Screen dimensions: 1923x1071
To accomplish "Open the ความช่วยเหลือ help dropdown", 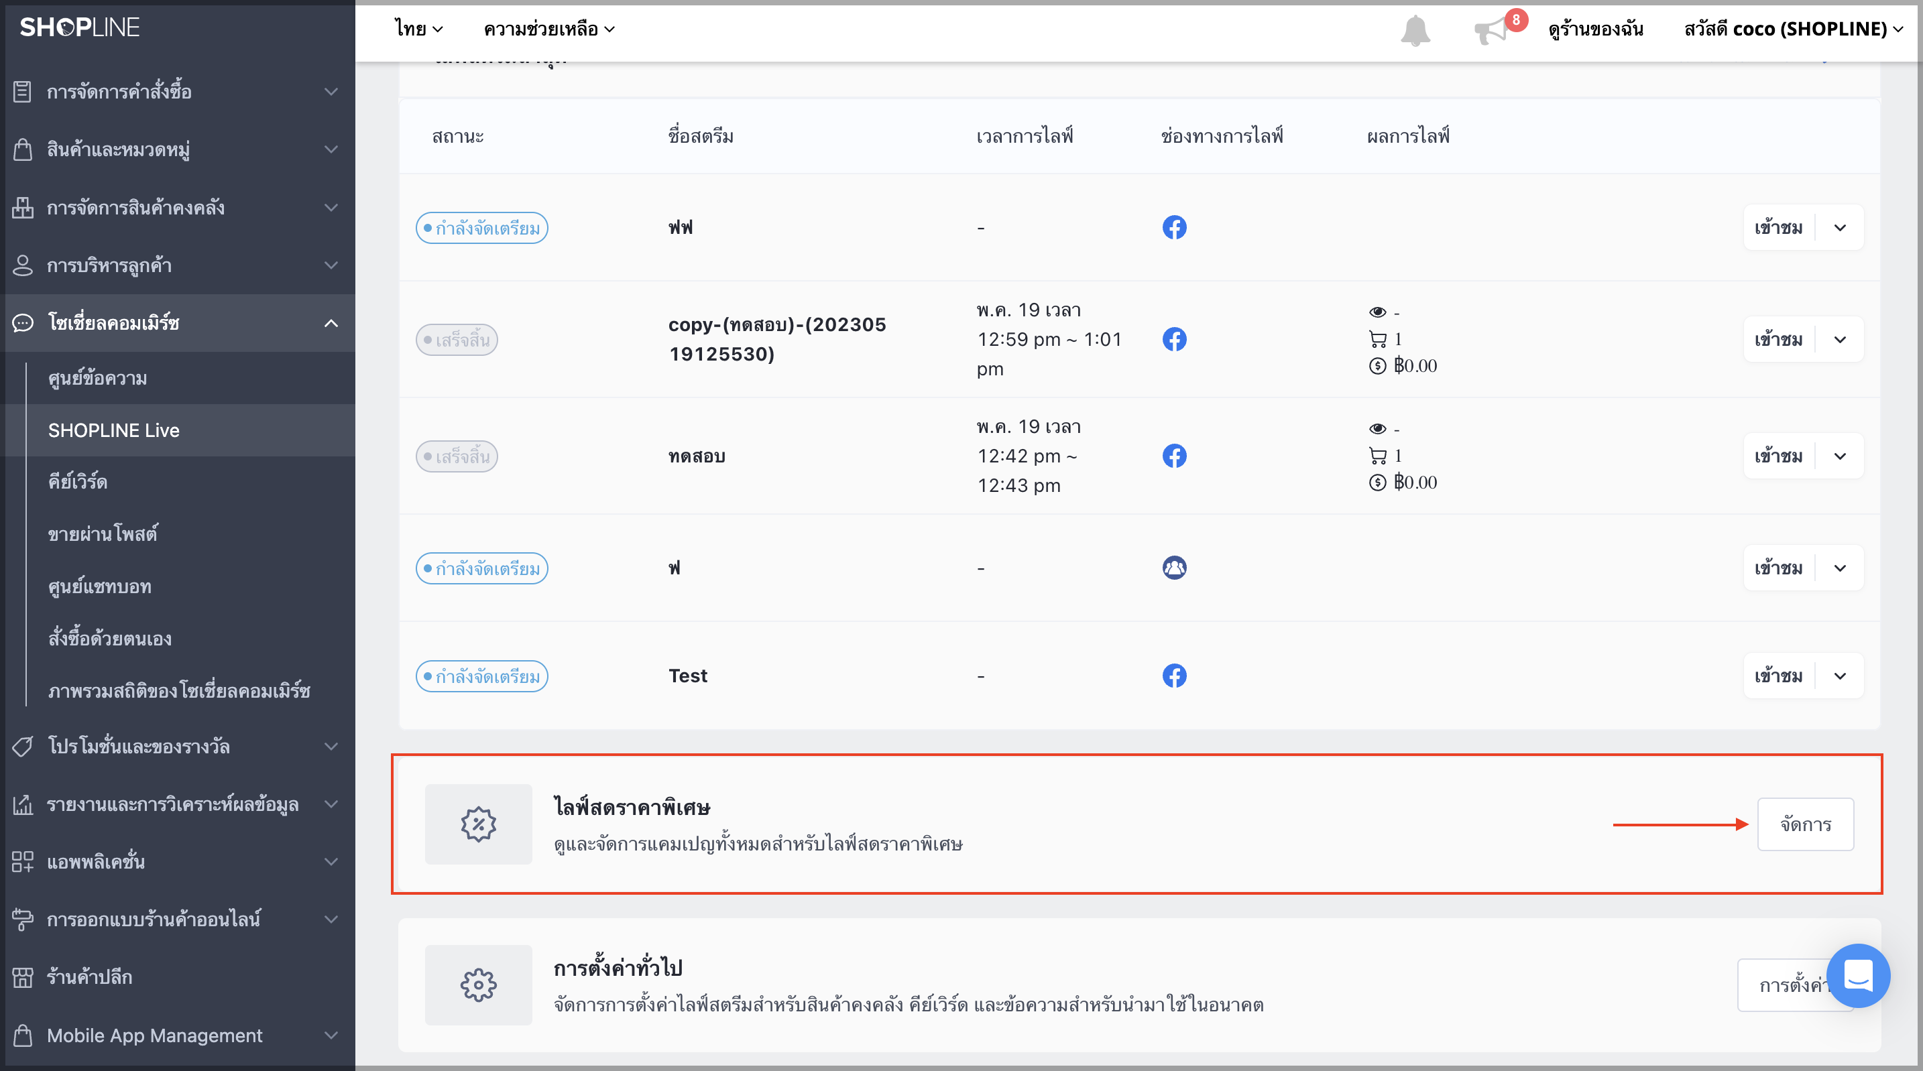I will click(549, 29).
